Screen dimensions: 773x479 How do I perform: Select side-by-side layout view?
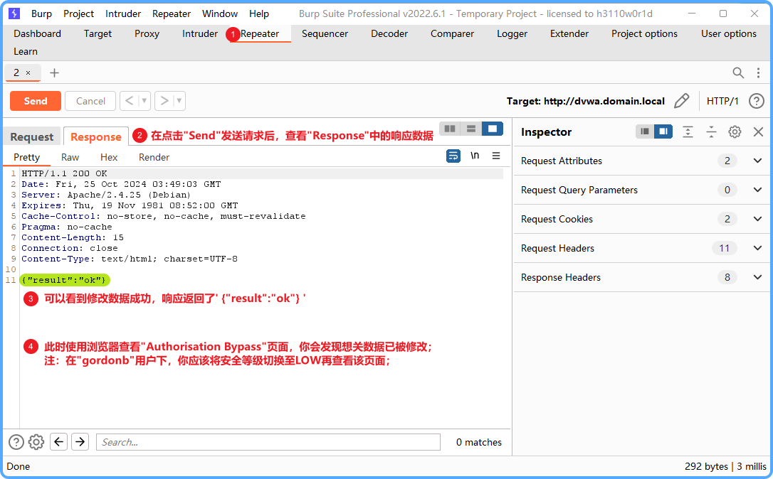point(450,129)
